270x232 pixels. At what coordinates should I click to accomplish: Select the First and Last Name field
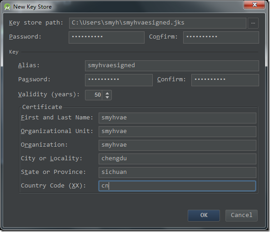[177, 118]
